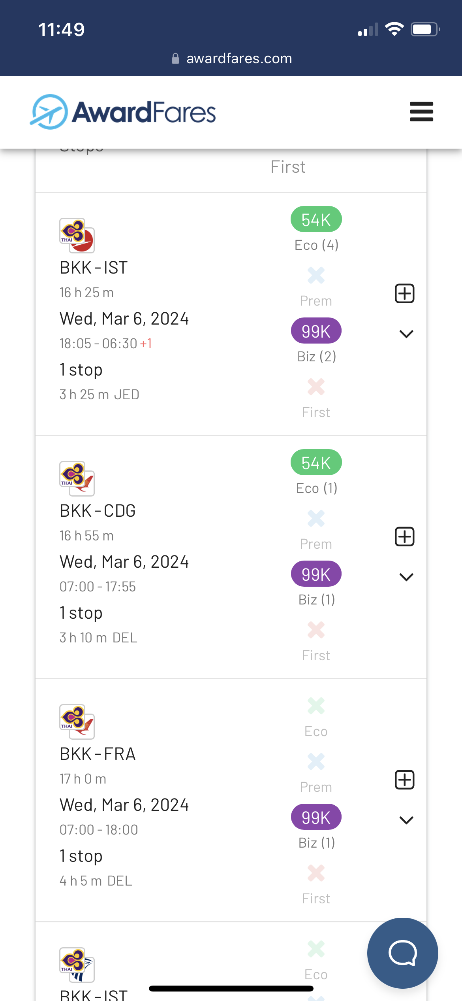Image resolution: width=462 pixels, height=1001 pixels.
Task: Click airline logo on BKK-CDG flight
Action: (77, 478)
